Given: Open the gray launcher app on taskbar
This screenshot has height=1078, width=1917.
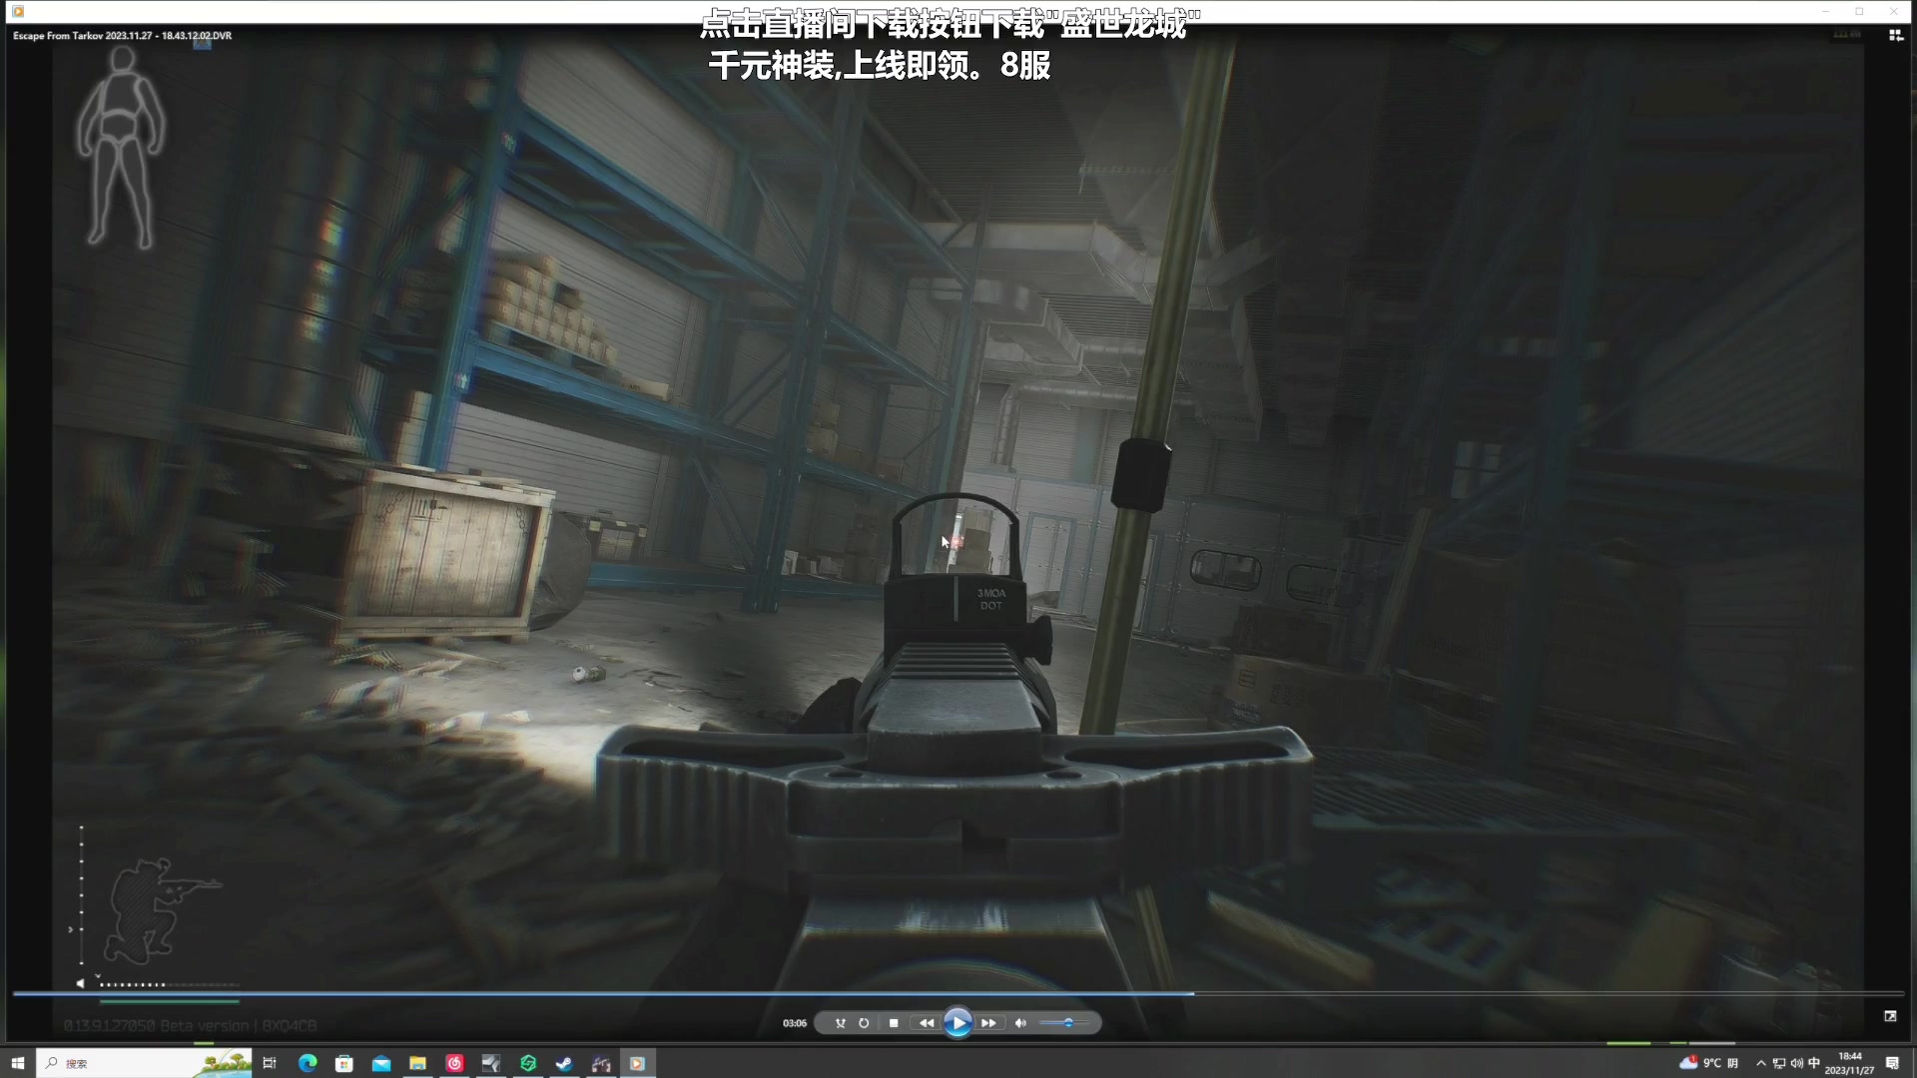Looking at the screenshot, I should [x=491, y=1063].
